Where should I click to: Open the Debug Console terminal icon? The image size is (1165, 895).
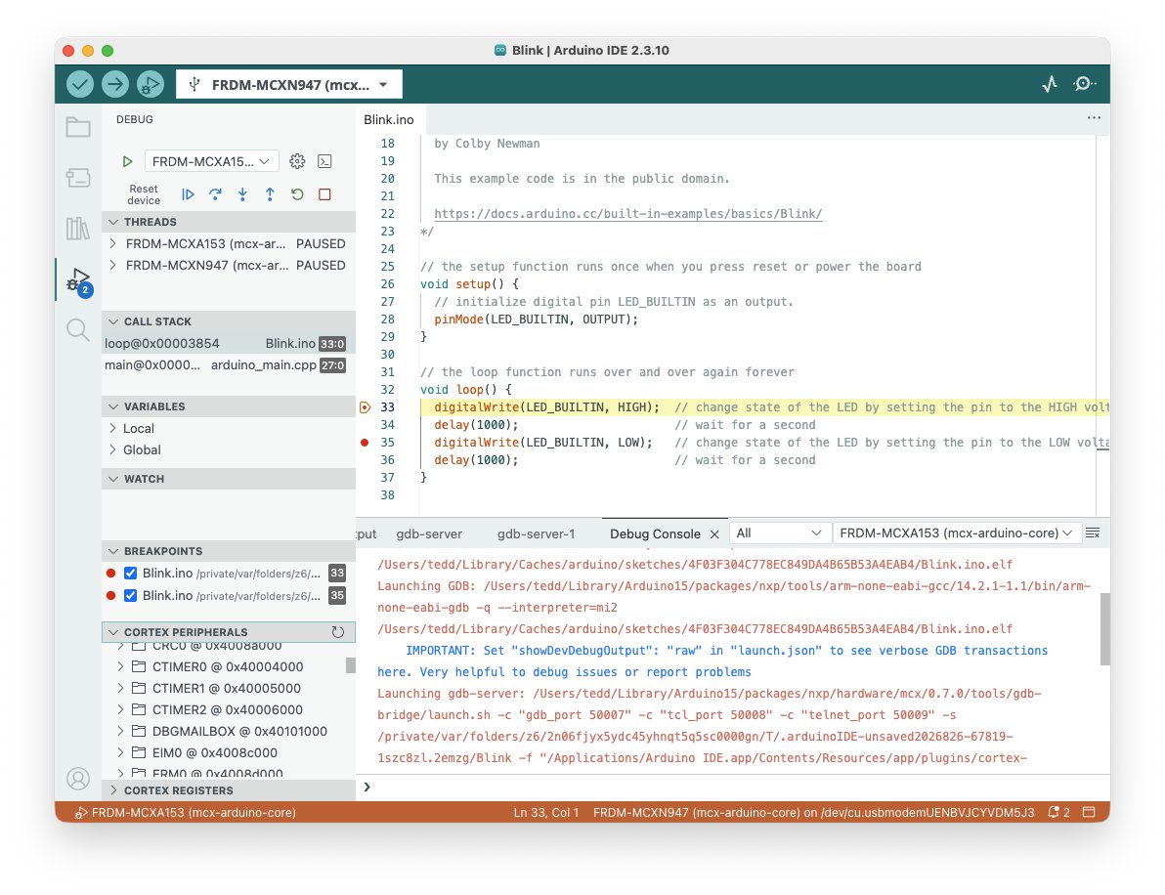point(324,161)
